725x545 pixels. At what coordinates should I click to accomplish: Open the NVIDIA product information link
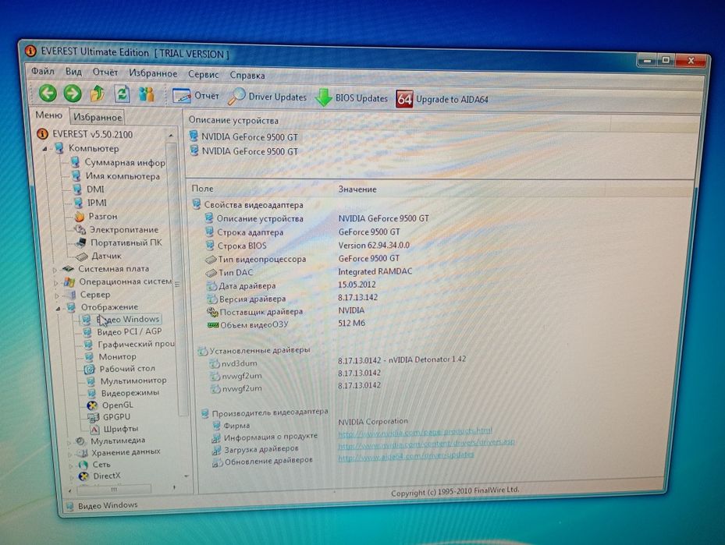414,432
